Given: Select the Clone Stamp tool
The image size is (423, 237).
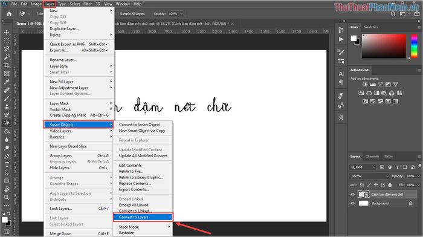Looking at the screenshot, I should [7, 106].
